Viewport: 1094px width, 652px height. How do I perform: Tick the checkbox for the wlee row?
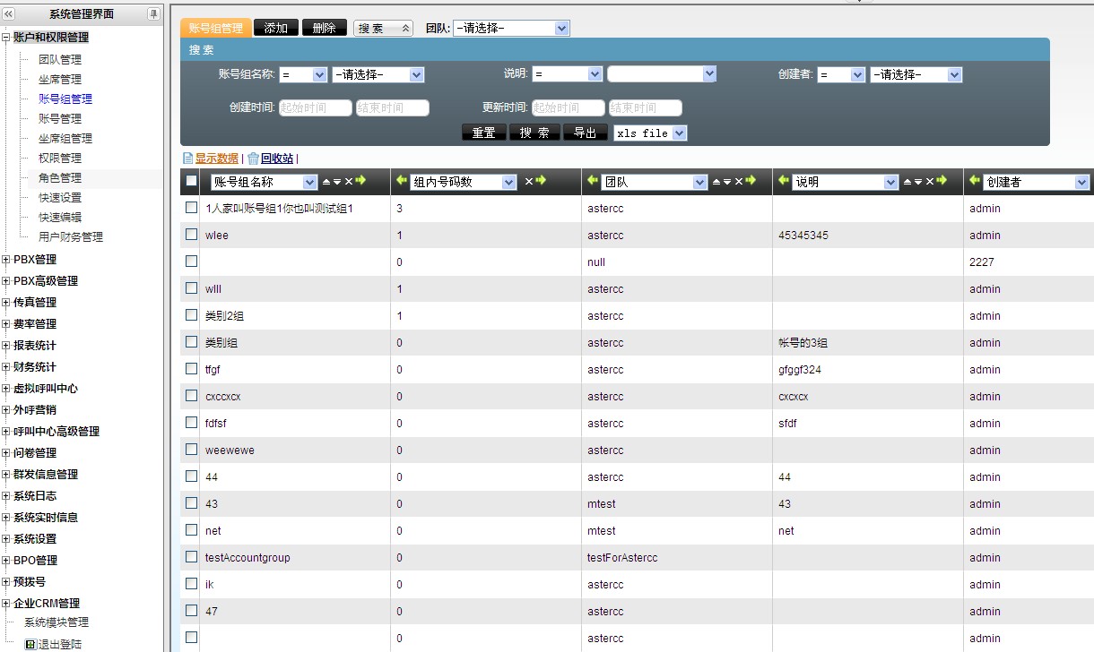pos(191,235)
